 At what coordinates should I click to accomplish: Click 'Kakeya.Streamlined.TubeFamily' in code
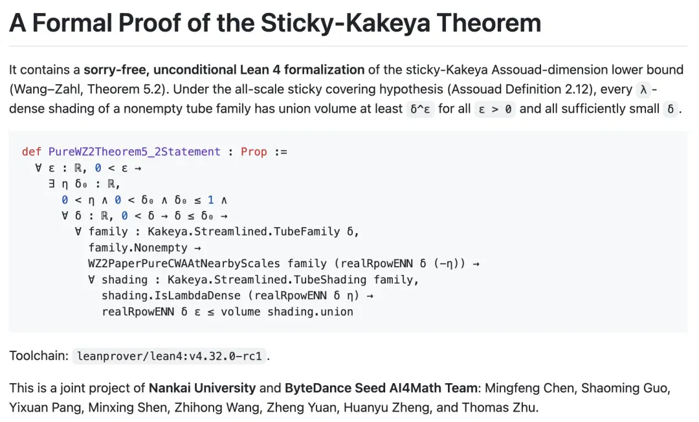click(x=243, y=232)
